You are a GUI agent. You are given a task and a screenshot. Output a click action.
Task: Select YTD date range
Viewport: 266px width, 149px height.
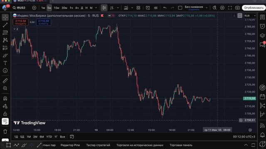tap(49, 137)
